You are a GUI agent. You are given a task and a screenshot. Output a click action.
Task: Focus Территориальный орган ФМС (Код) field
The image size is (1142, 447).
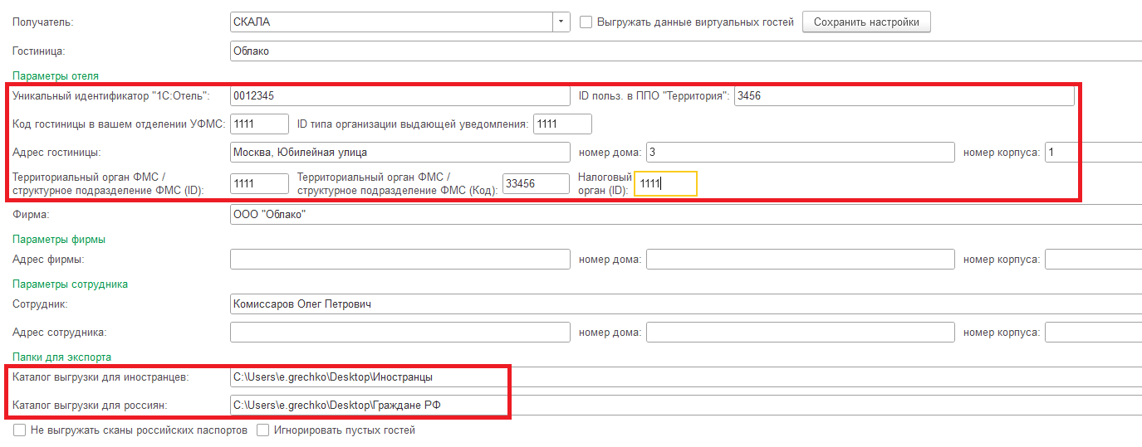tap(536, 183)
